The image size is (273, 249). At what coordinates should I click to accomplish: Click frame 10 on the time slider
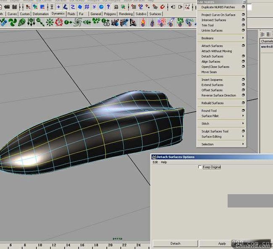coord(40,245)
